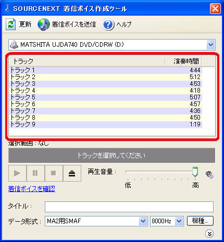Click the タイトル input field
The width and height of the screenshot is (224, 242).
tap(129, 207)
